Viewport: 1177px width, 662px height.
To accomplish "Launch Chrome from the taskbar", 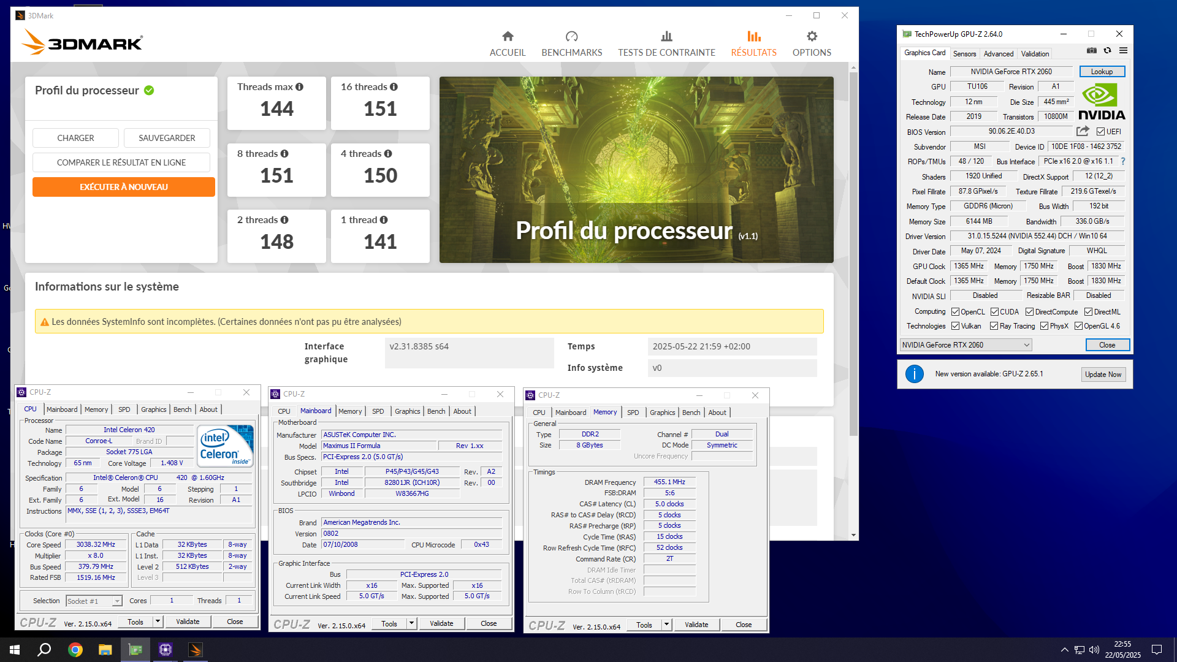I will (75, 650).
